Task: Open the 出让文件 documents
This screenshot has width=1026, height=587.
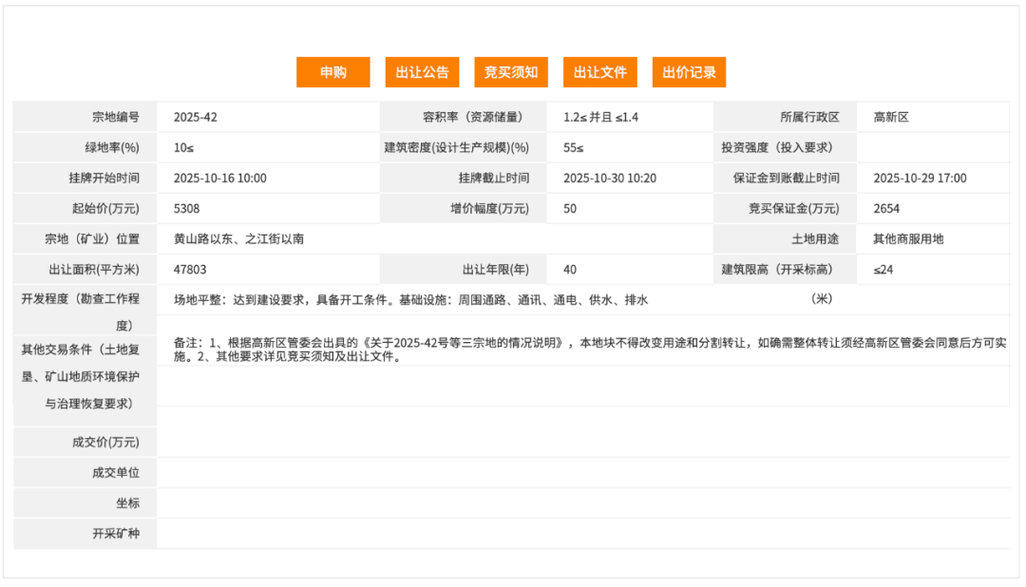Action: pyautogui.click(x=599, y=71)
